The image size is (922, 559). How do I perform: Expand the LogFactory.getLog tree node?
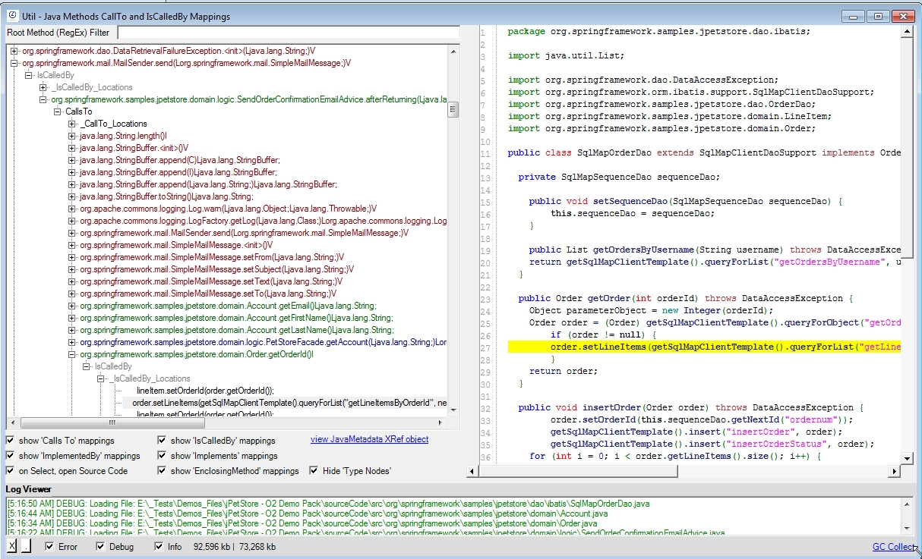point(71,221)
